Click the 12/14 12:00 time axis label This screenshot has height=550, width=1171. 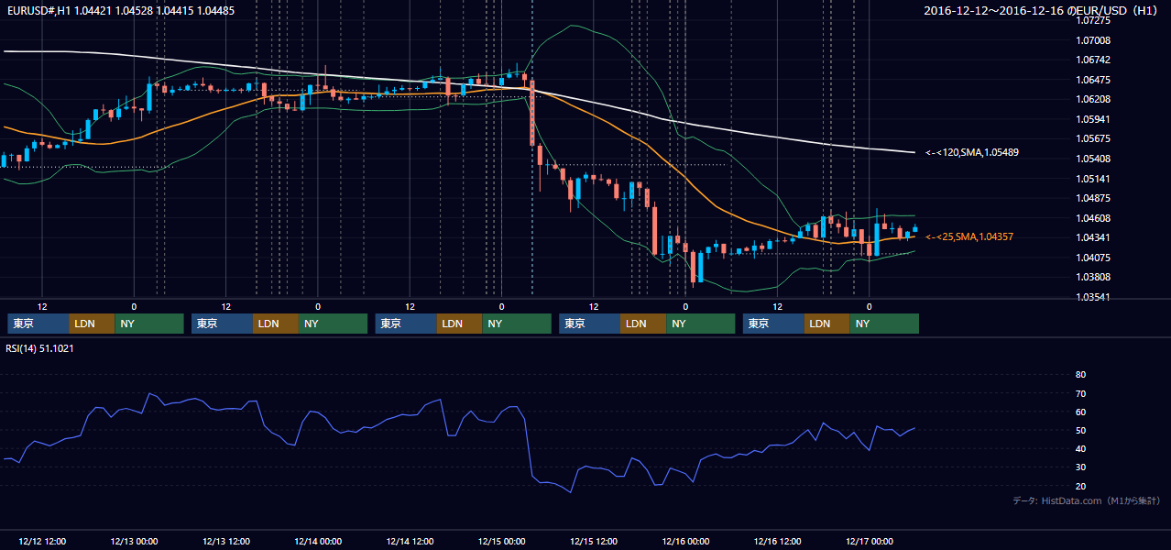click(410, 541)
